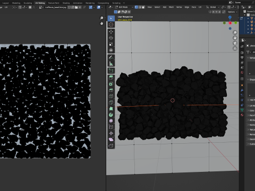Select the Extrude Region tool
Screen dimensions: 255x191
click(111, 77)
